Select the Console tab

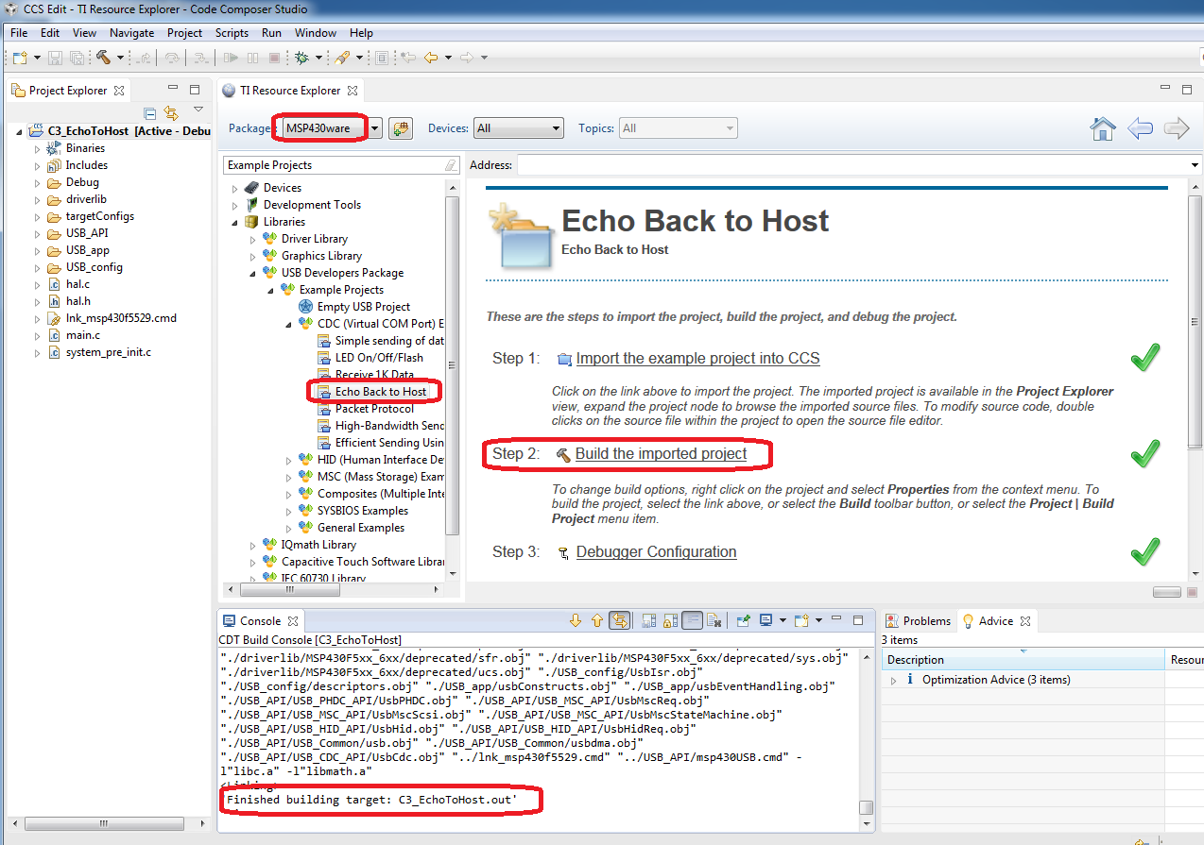[x=260, y=620]
